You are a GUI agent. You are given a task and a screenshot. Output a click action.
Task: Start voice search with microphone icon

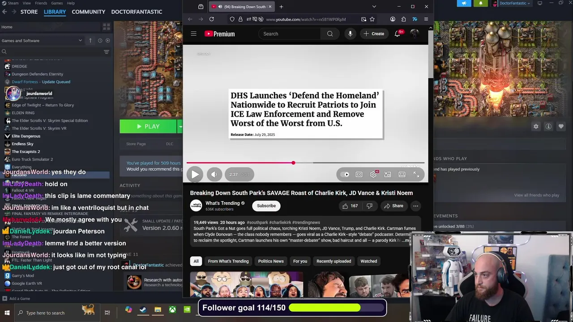[350, 34]
